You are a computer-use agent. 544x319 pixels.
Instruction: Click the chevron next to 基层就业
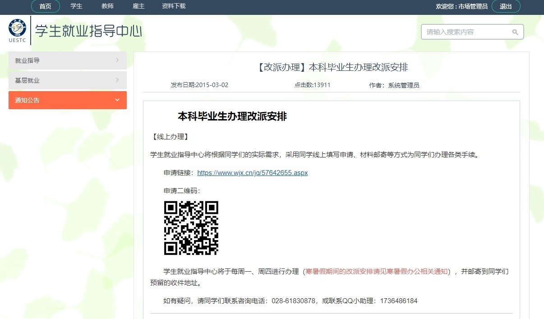[117, 80]
